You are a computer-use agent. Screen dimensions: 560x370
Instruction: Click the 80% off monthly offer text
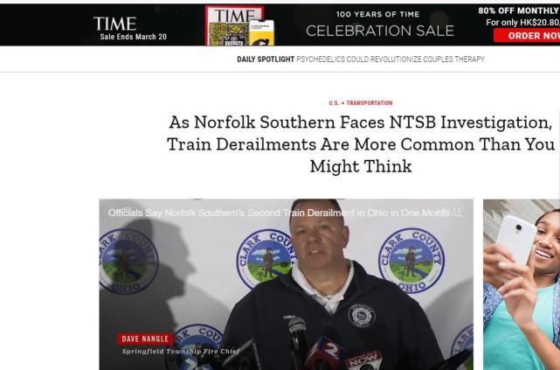tap(519, 10)
